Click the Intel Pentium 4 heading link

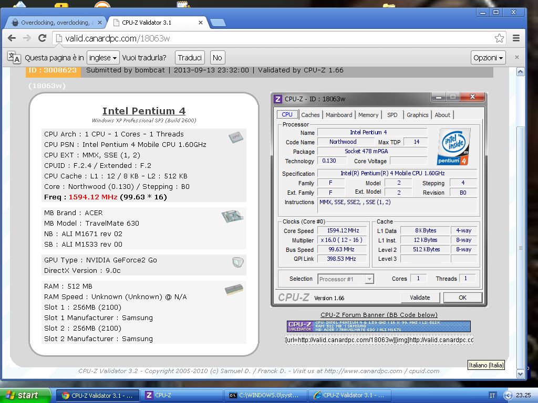[144, 111]
